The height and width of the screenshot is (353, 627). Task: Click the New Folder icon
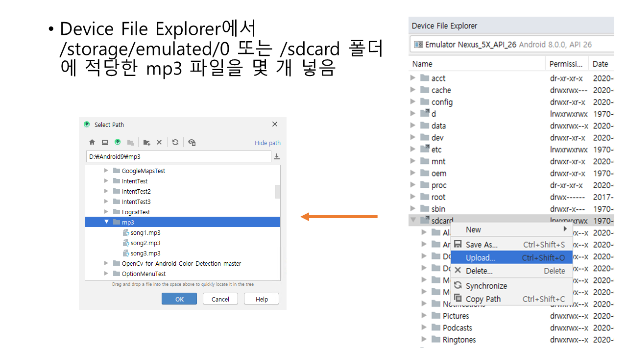[146, 142]
